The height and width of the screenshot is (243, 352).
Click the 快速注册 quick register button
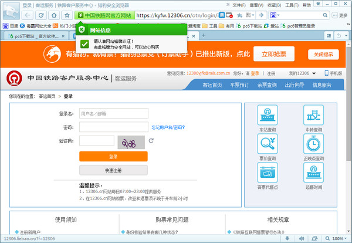click(x=113, y=170)
